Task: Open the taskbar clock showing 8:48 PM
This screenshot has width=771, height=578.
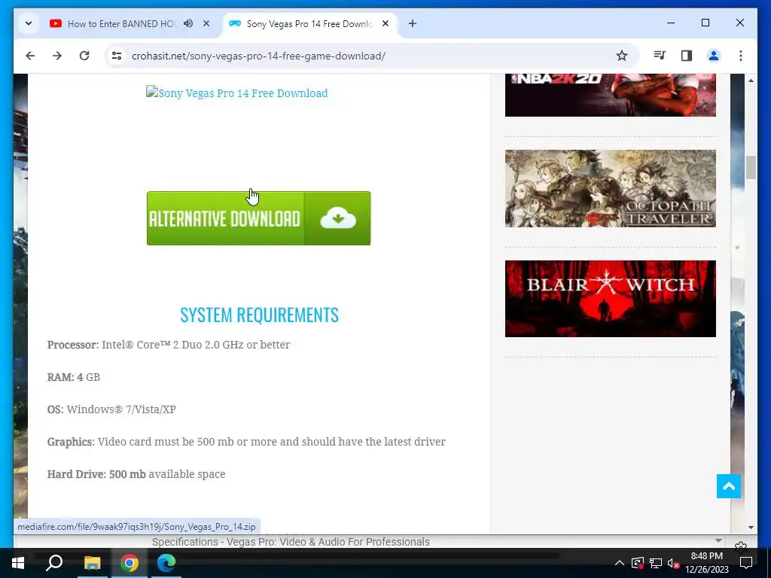Action: (x=707, y=563)
